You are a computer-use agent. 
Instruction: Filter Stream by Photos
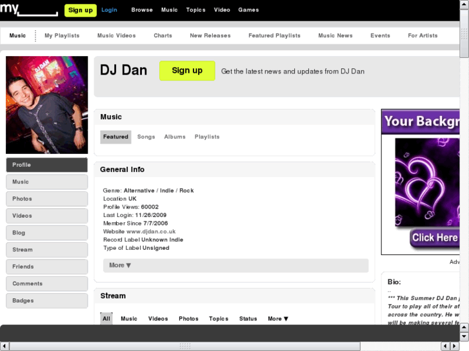189,319
